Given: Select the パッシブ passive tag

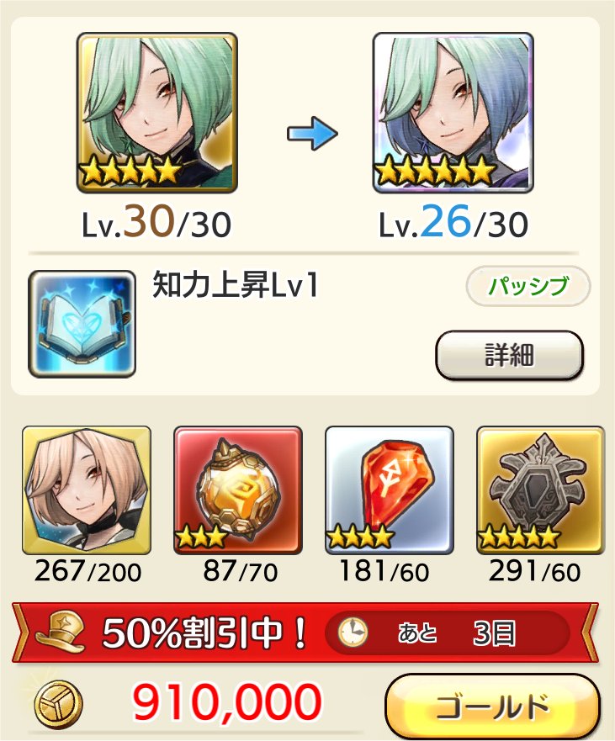Looking at the screenshot, I should (528, 286).
